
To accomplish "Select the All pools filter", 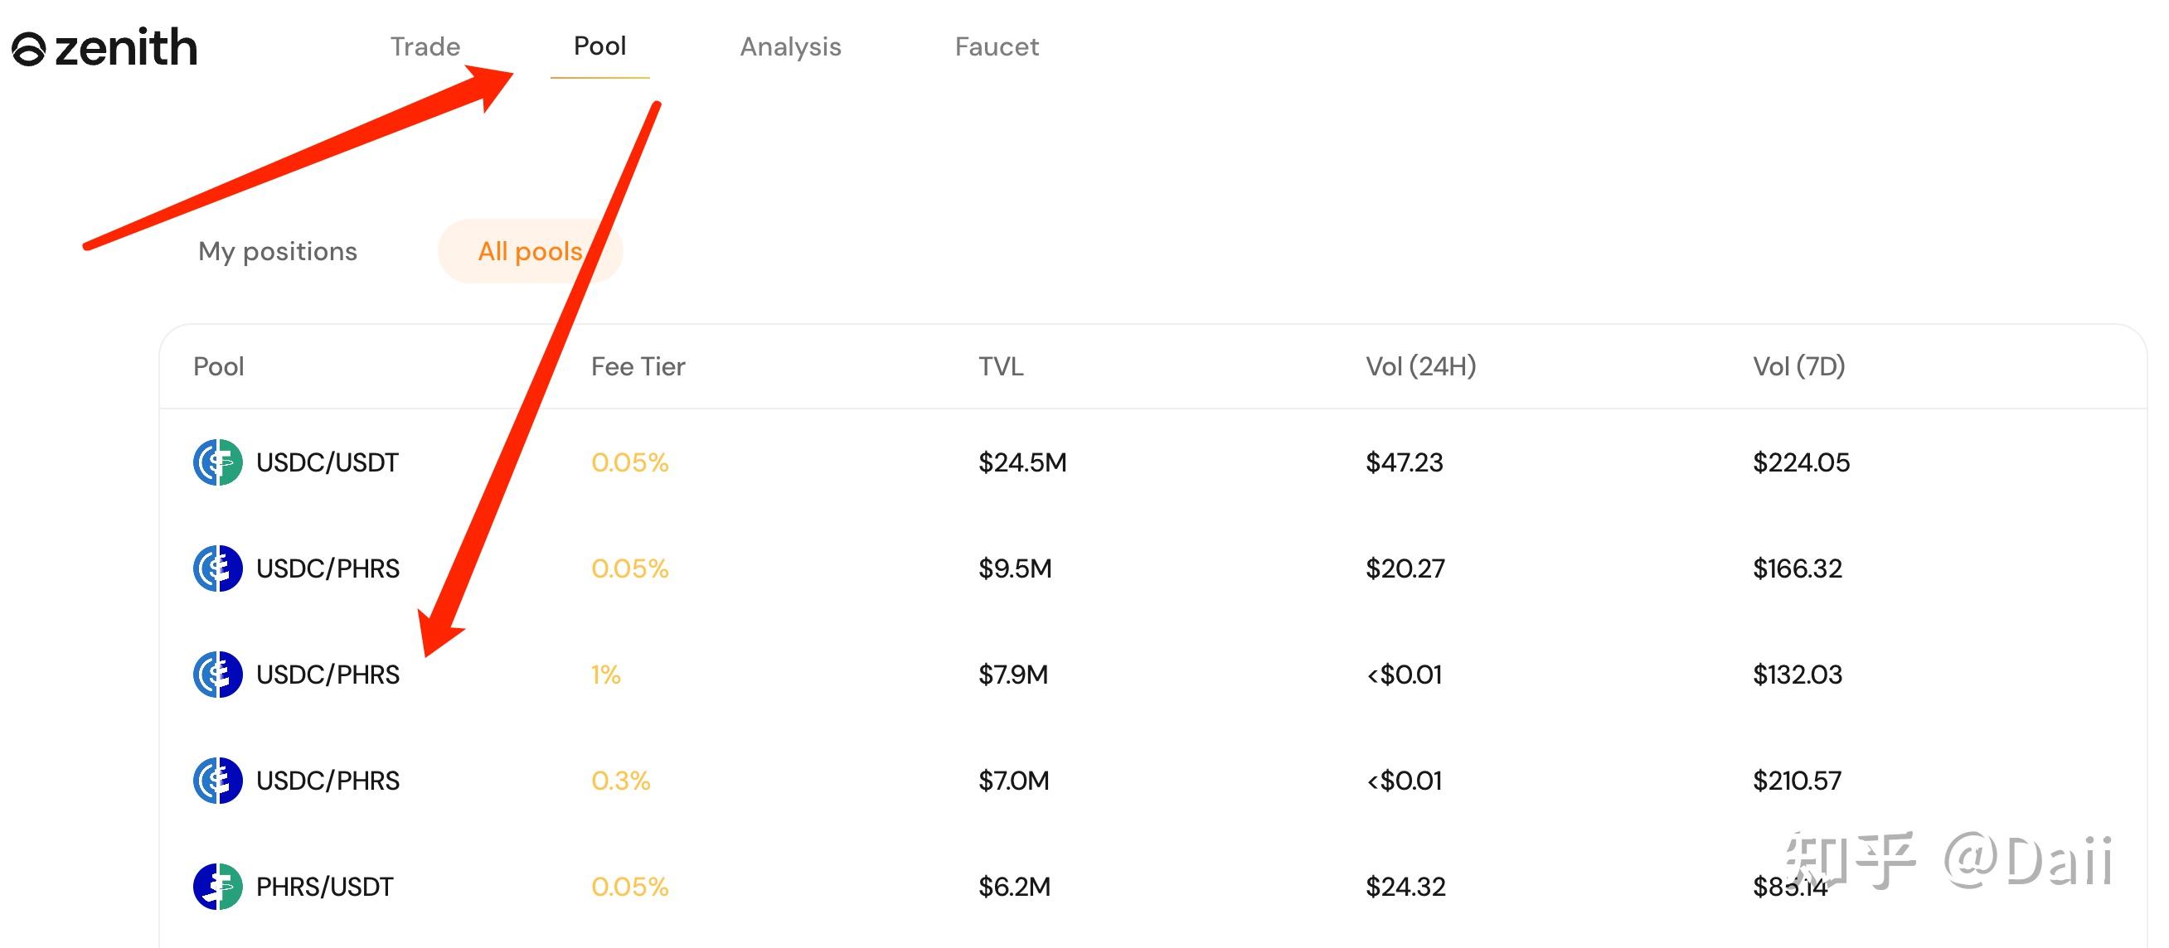I will 531,250.
